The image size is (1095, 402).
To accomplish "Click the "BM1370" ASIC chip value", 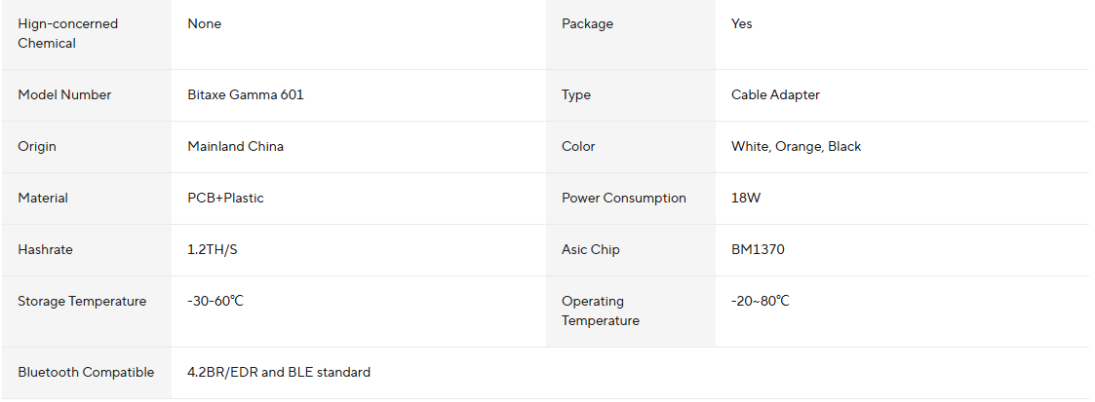I will pos(758,250).
